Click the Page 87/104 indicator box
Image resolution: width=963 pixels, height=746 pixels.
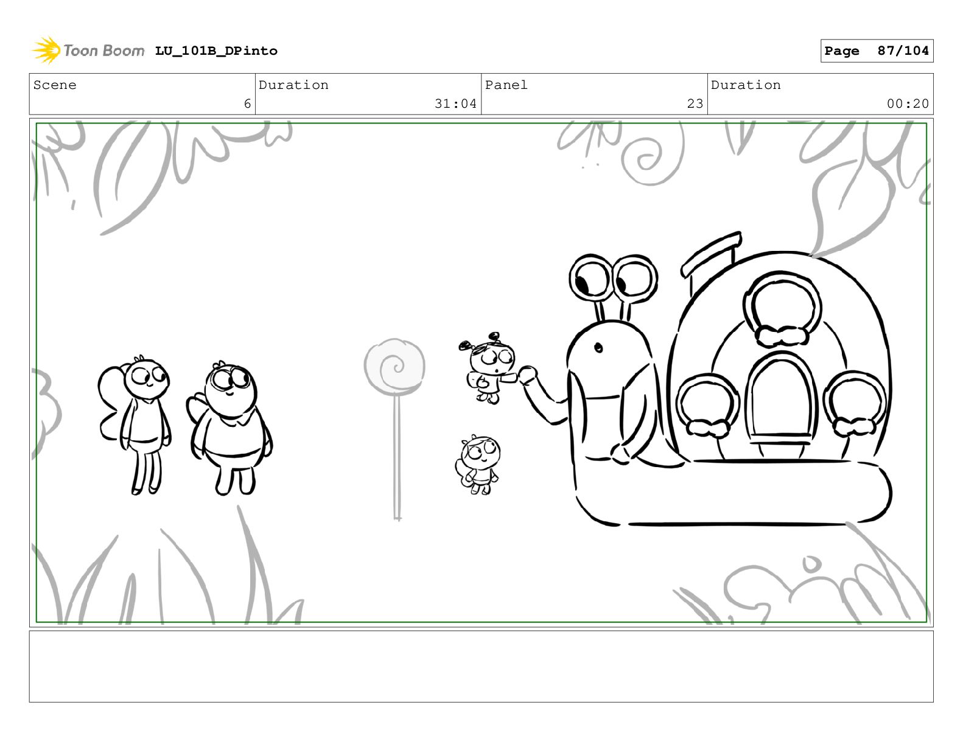pos(877,51)
